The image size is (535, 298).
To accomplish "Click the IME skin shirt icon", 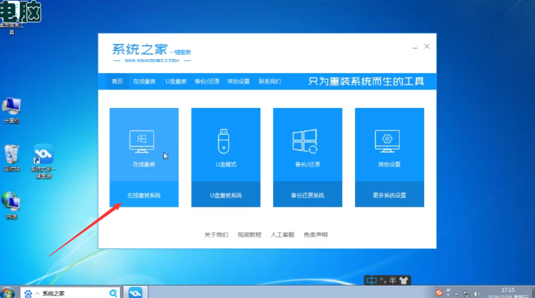I will (x=404, y=280).
